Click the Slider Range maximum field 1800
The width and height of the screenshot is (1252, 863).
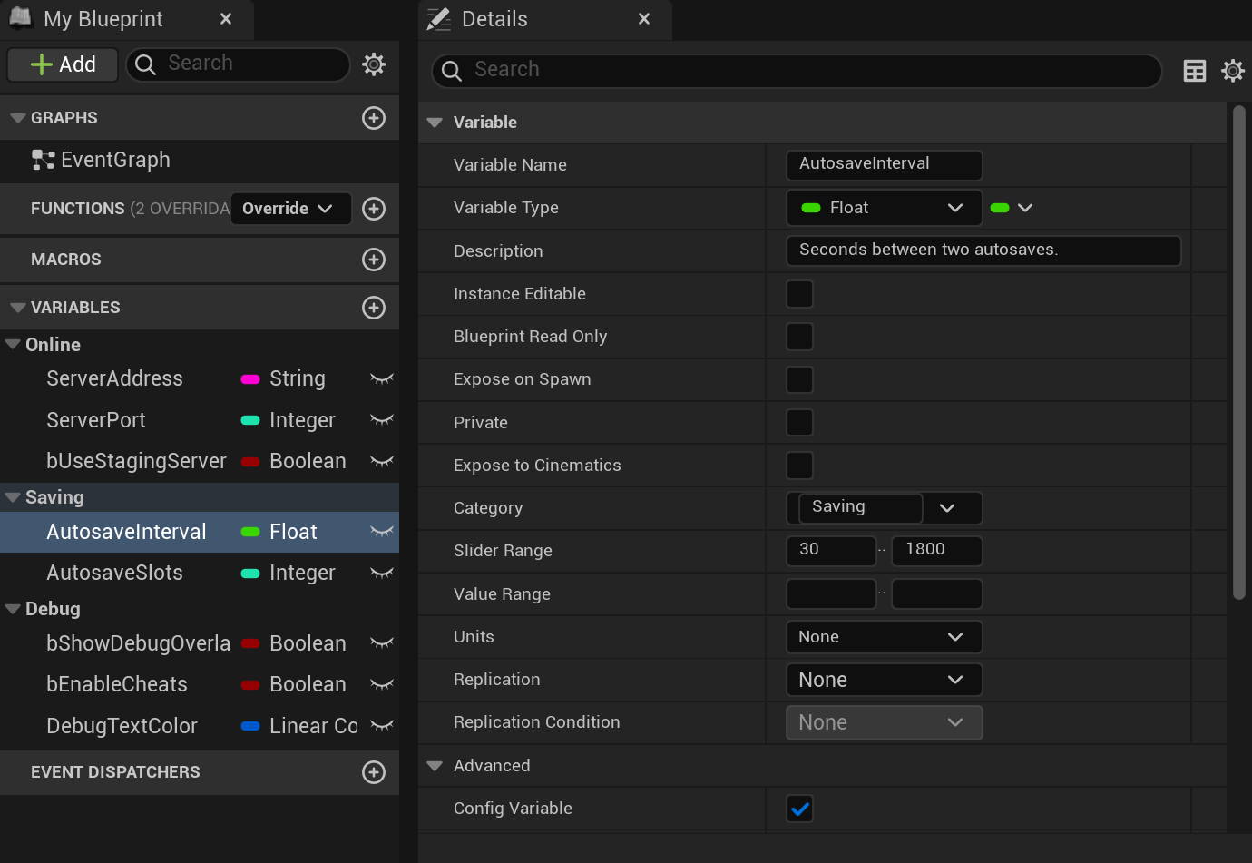coord(937,551)
